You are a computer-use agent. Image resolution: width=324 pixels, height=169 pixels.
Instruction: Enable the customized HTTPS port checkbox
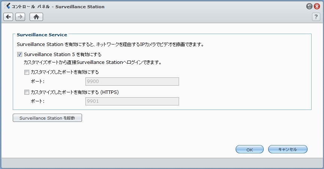[x=27, y=92]
